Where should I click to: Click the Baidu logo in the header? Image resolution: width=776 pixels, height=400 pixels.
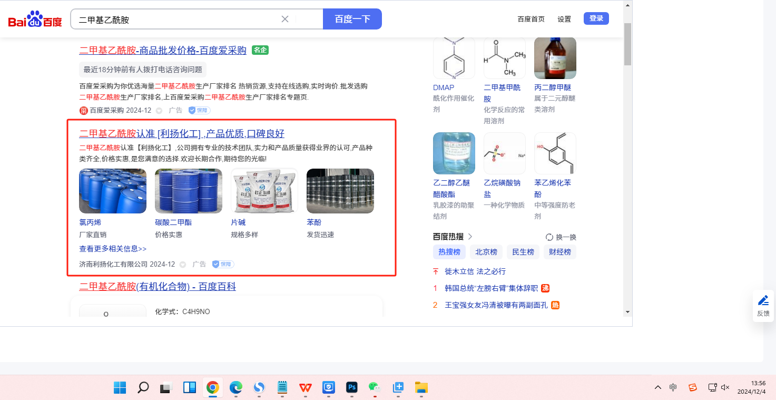click(35, 19)
